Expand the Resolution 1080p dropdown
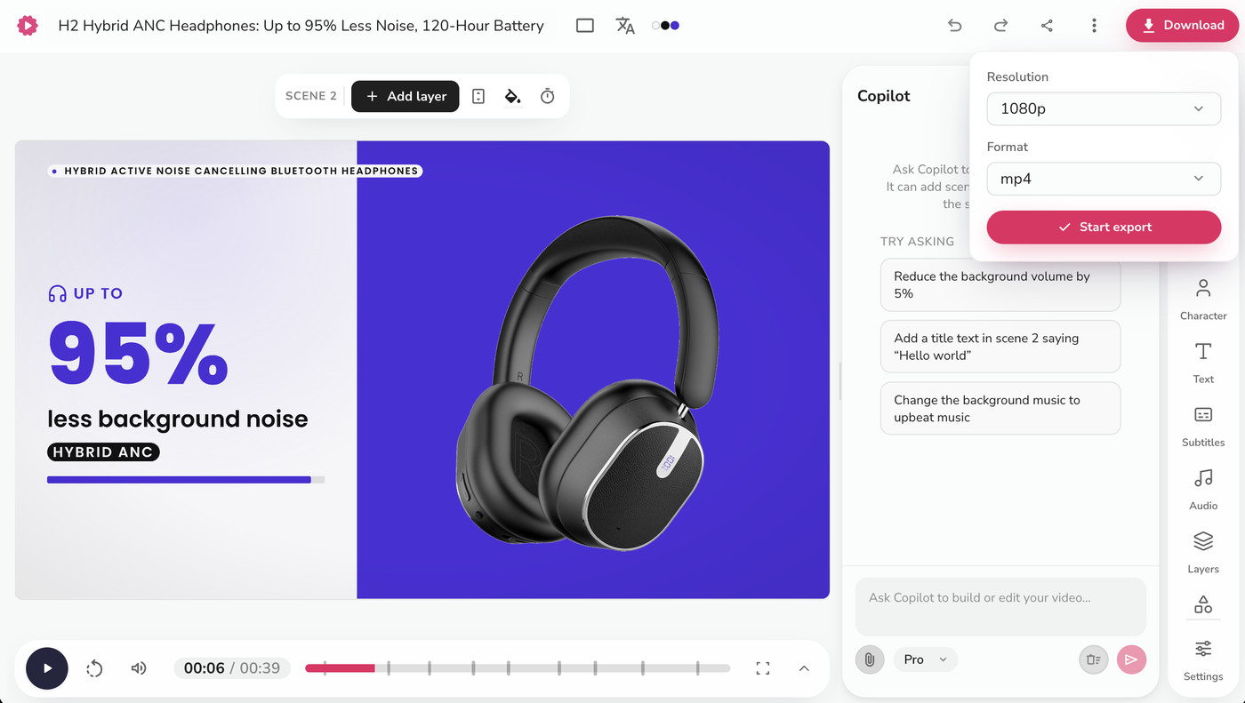1245x703 pixels. 1104,108
